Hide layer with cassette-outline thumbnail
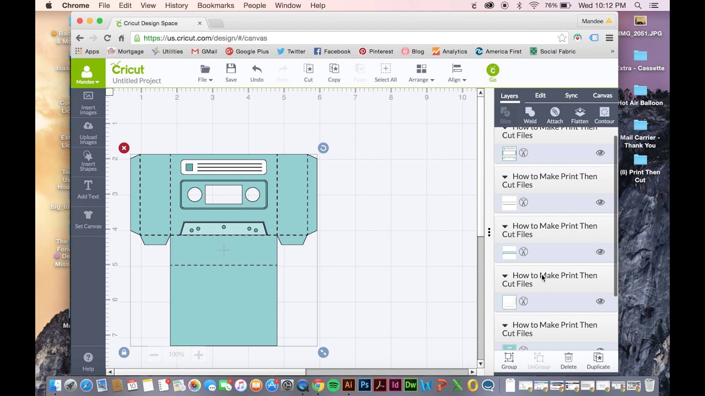705x396 pixels. tap(600, 153)
